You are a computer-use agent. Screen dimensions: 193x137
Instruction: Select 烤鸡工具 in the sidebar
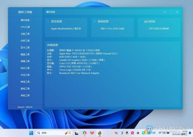coord(25,82)
